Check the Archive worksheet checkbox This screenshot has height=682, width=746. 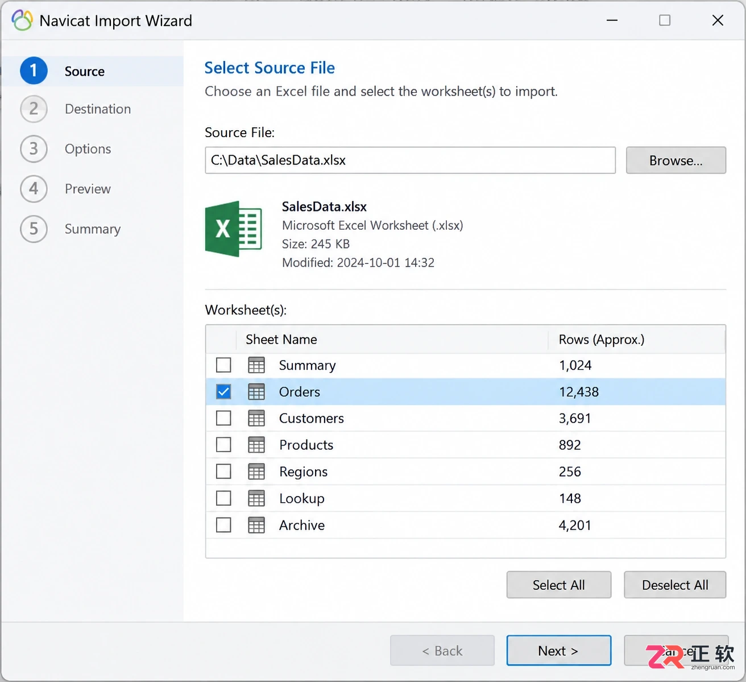point(223,525)
